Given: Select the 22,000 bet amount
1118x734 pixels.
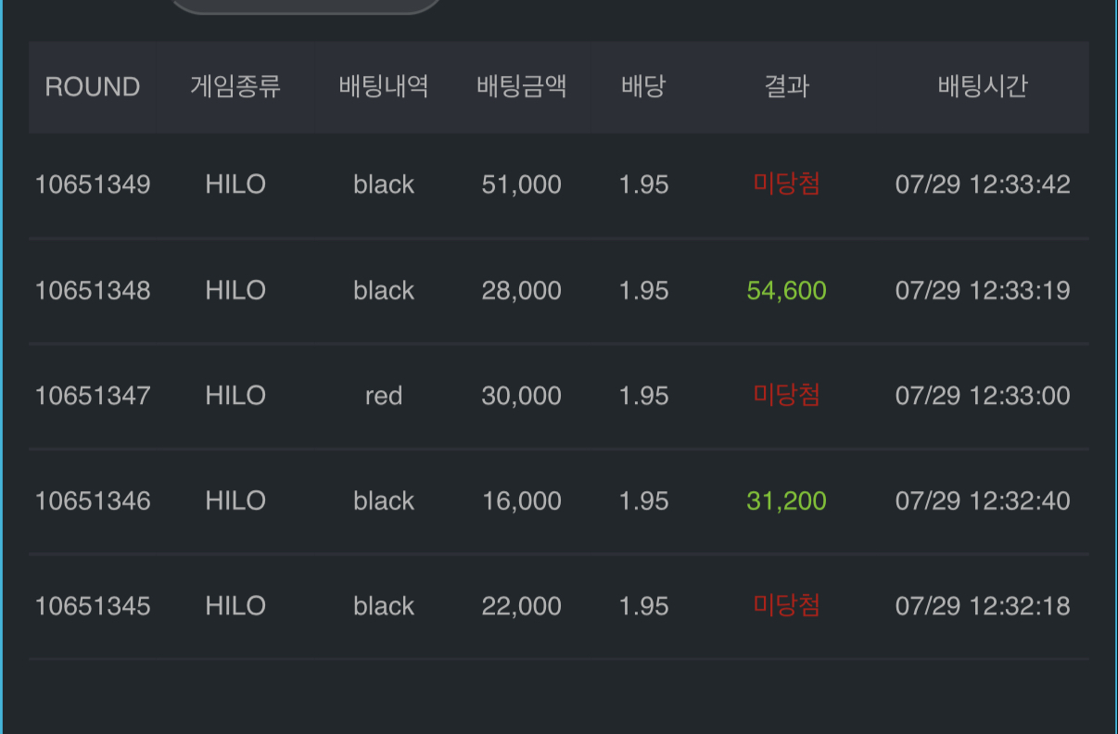Looking at the screenshot, I should (521, 606).
